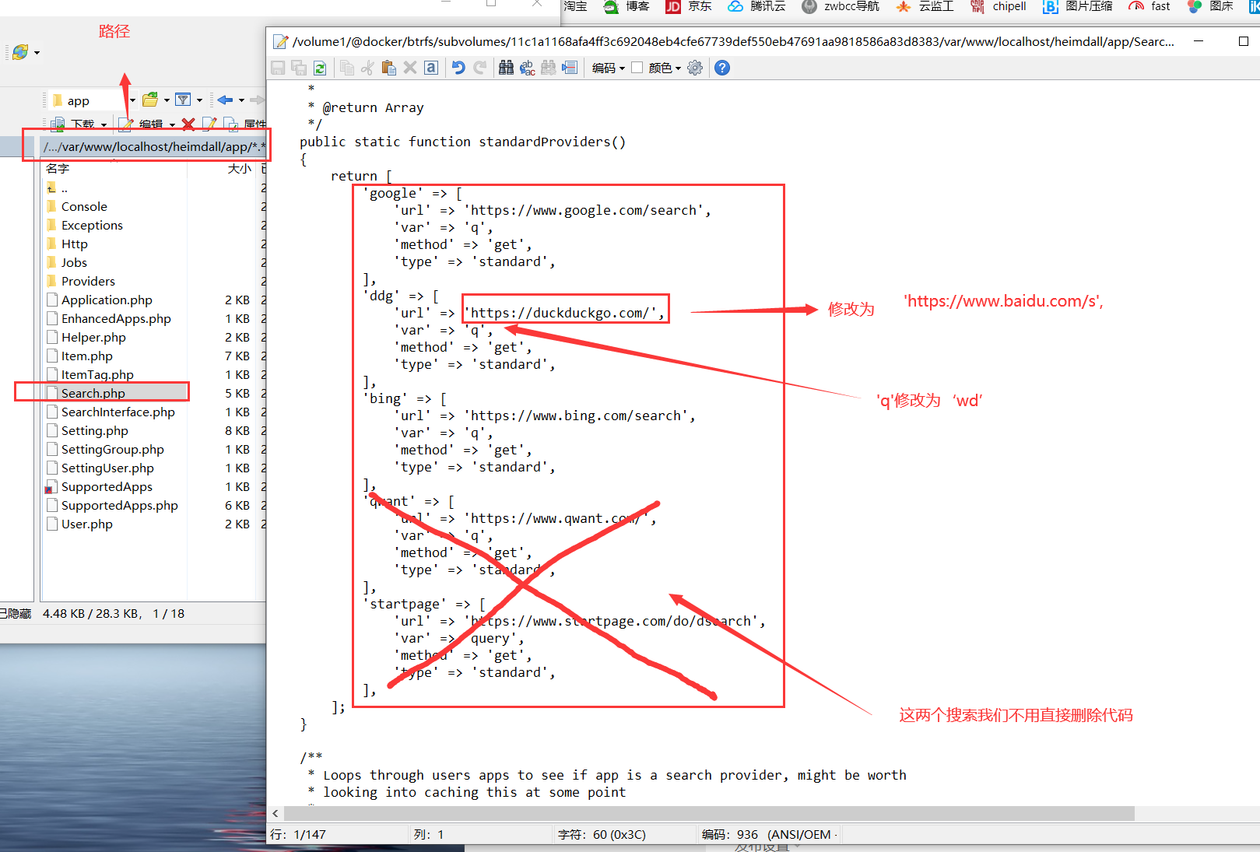Open the 编辑 dropdown arrow
This screenshot has width=1260, height=852.
click(172, 124)
